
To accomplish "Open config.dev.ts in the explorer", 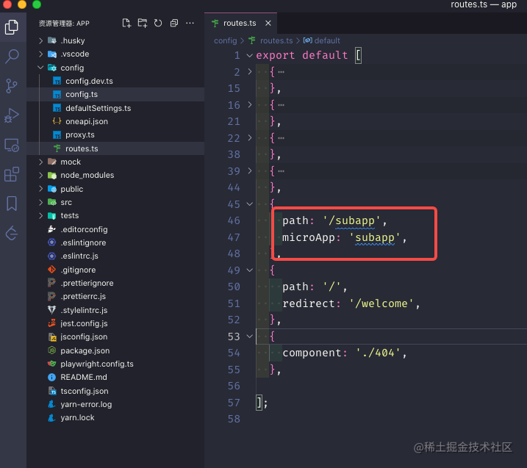I will [x=115, y=81].
